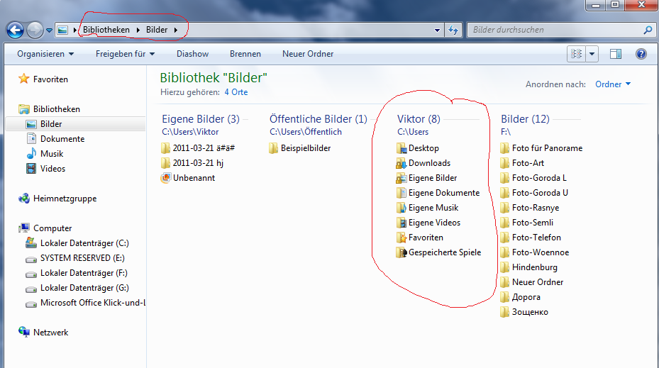Open the Downloads folder icon
Image resolution: width=659 pixels, height=368 pixels.
[402, 163]
